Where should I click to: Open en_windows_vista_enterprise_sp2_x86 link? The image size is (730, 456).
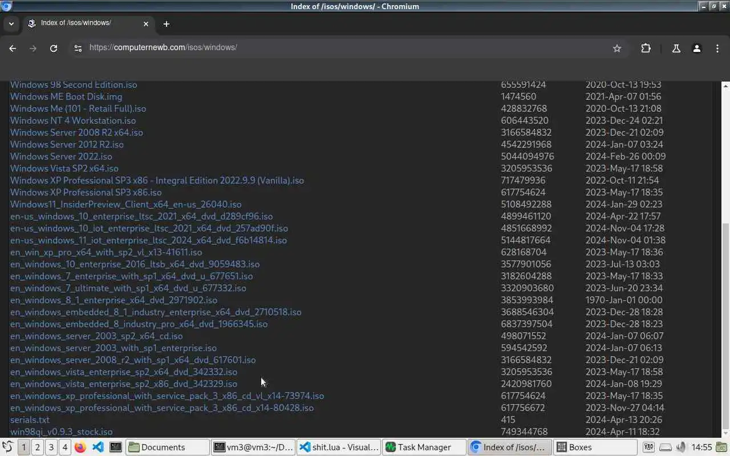click(124, 384)
